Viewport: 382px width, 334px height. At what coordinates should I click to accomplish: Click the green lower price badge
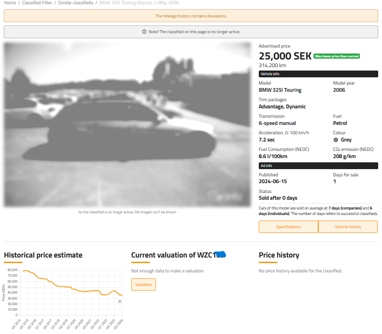tap(337, 56)
